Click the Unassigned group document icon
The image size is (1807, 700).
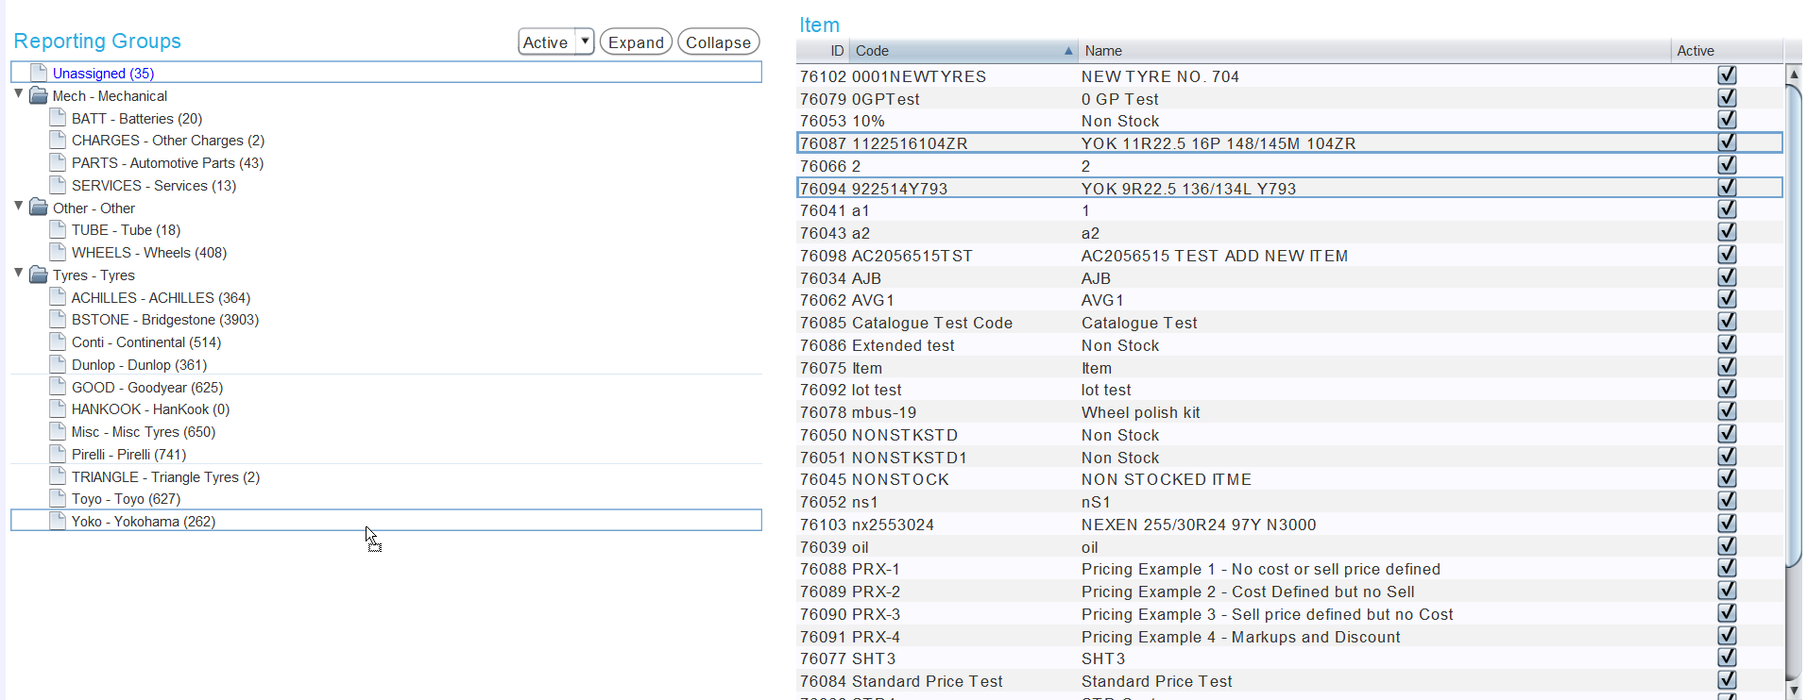click(39, 73)
